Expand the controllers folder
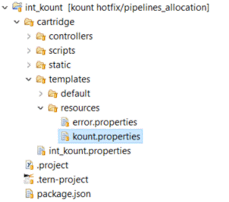Image resolution: width=229 pixels, height=202 pixels. pyautogui.click(x=29, y=36)
